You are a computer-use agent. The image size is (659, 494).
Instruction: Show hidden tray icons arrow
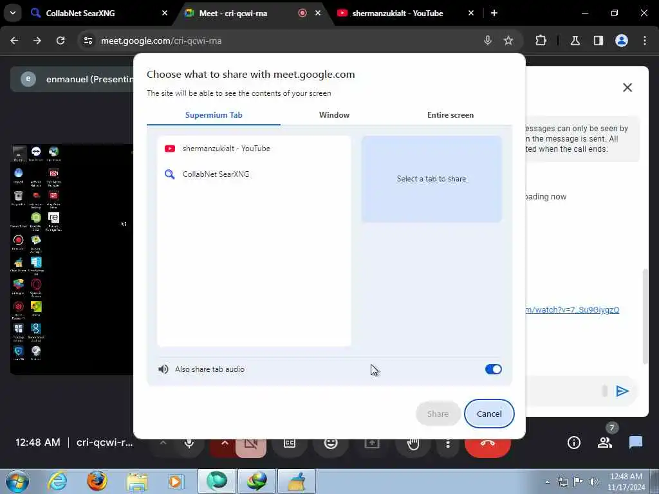coord(547,482)
